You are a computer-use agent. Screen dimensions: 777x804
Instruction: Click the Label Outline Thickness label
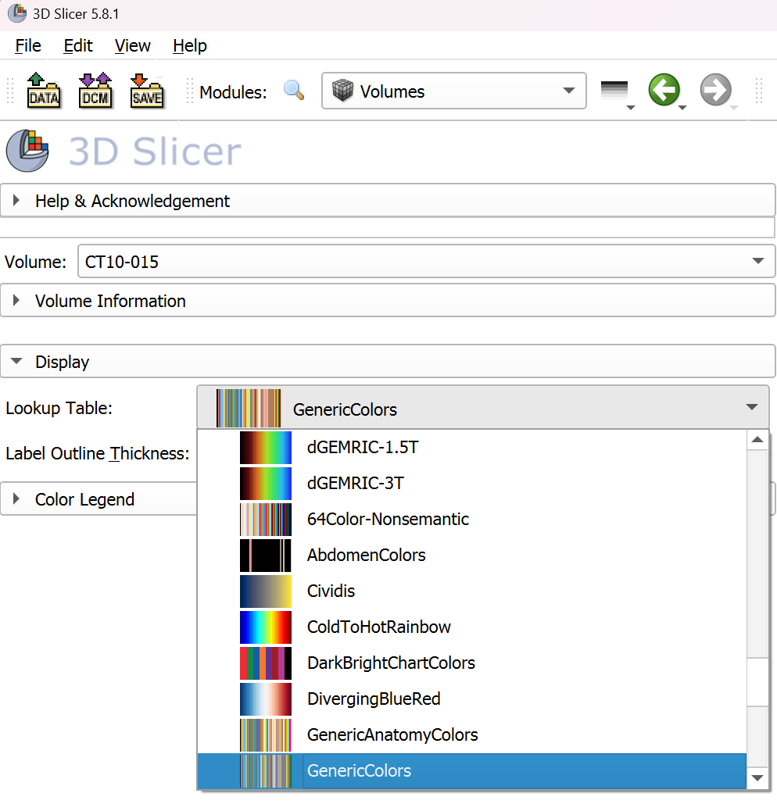tap(98, 453)
